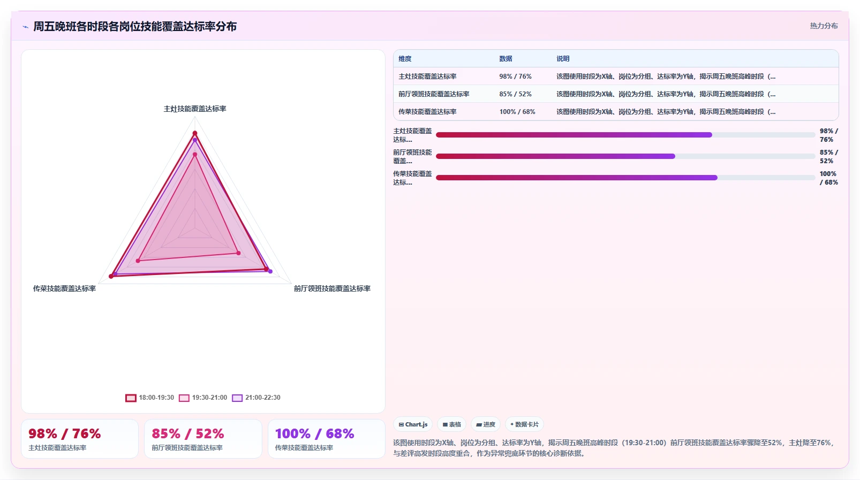Click the 热力分布 label in header
860x480 pixels.
824,26
